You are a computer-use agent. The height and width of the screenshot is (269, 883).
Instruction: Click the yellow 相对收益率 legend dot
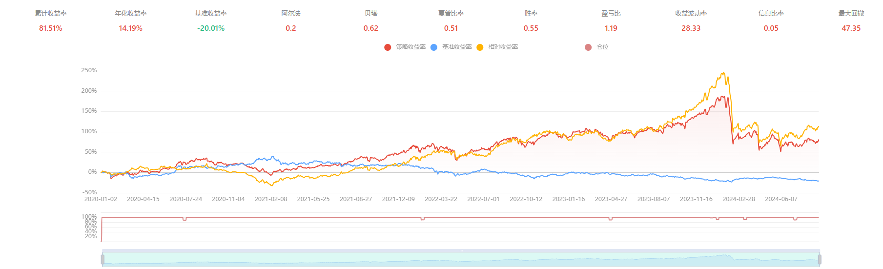(480, 47)
